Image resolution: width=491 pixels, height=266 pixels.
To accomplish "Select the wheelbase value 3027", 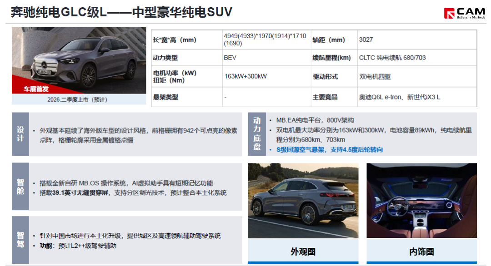I will [x=366, y=39].
